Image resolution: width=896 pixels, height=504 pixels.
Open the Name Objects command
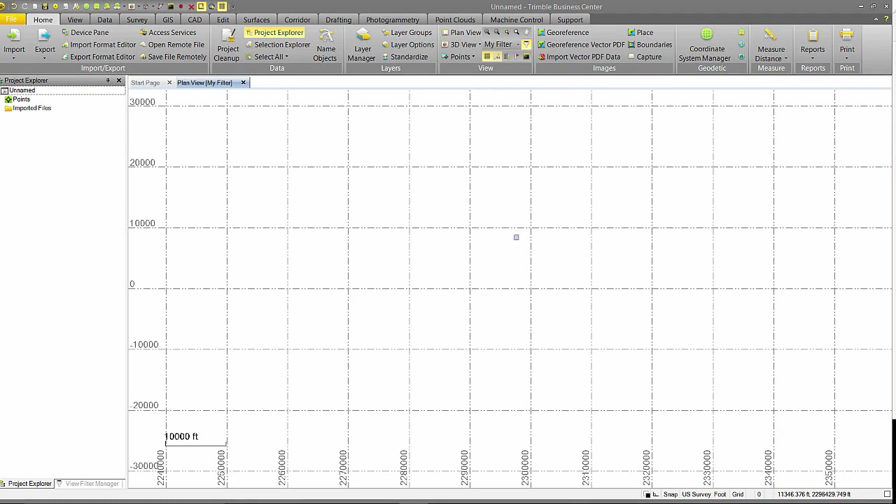pyautogui.click(x=325, y=45)
